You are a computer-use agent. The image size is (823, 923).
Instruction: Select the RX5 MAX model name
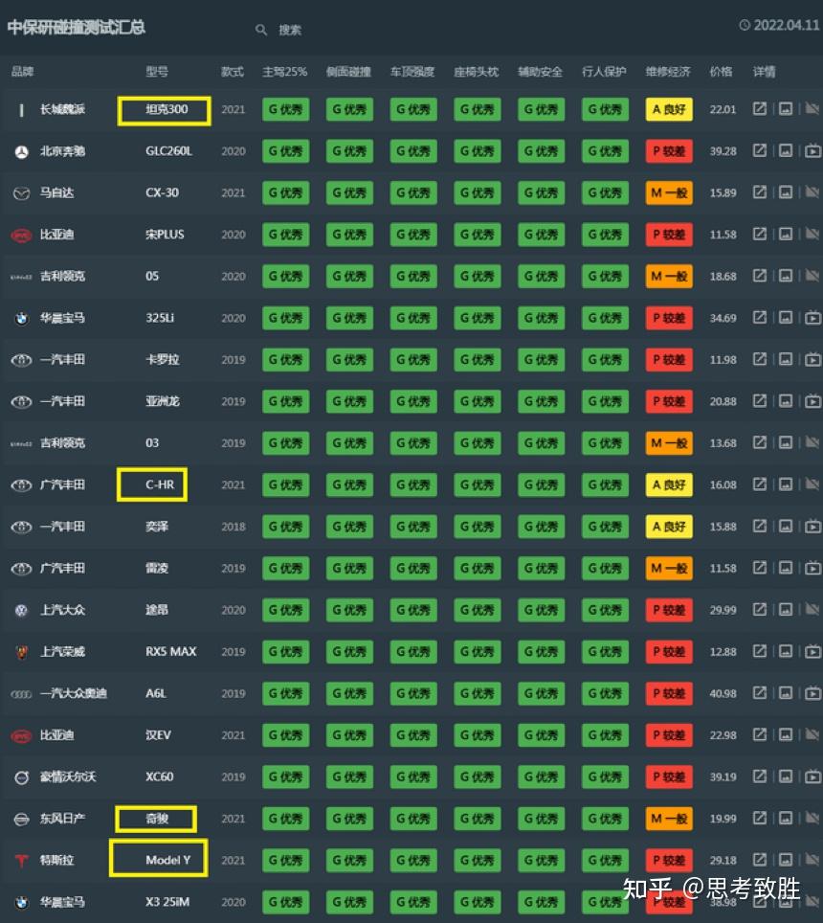(x=170, y=652)
